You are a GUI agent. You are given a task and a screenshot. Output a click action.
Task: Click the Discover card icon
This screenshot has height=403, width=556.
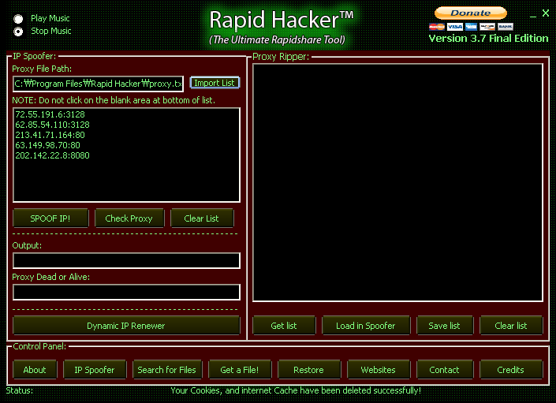[x=487, y=27]
